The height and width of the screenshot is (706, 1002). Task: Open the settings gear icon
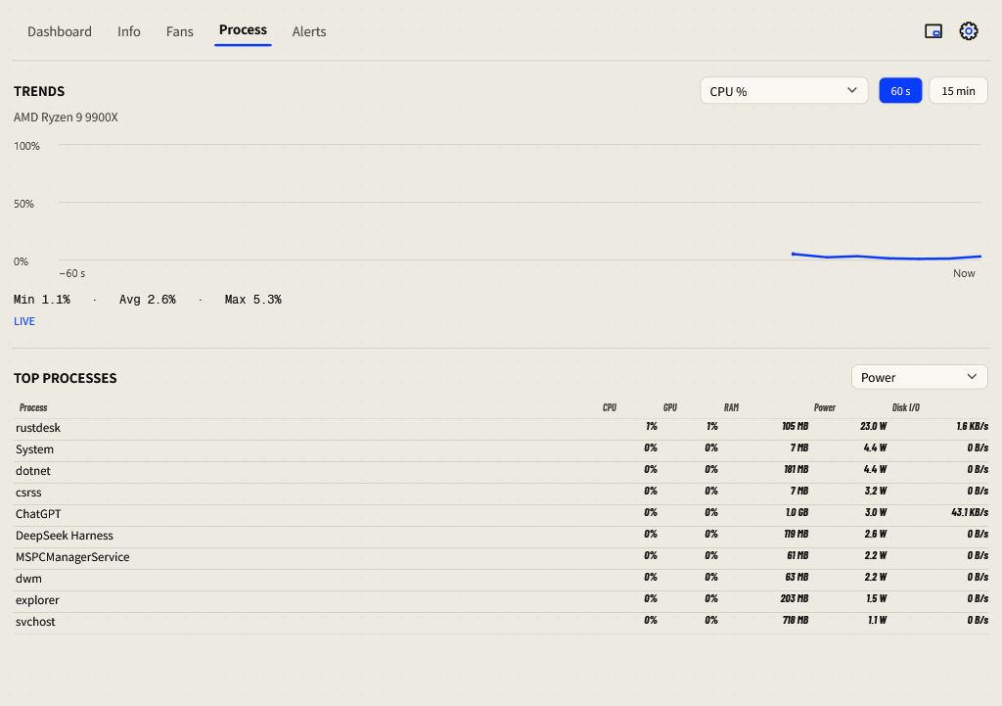(x=968, y=30)
